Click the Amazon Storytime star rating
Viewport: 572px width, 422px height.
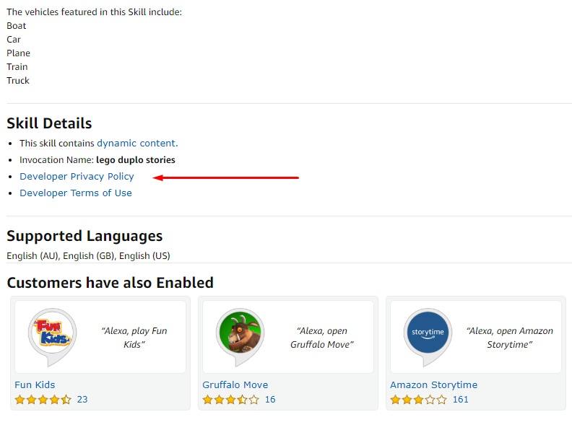(x=418, y=400)
